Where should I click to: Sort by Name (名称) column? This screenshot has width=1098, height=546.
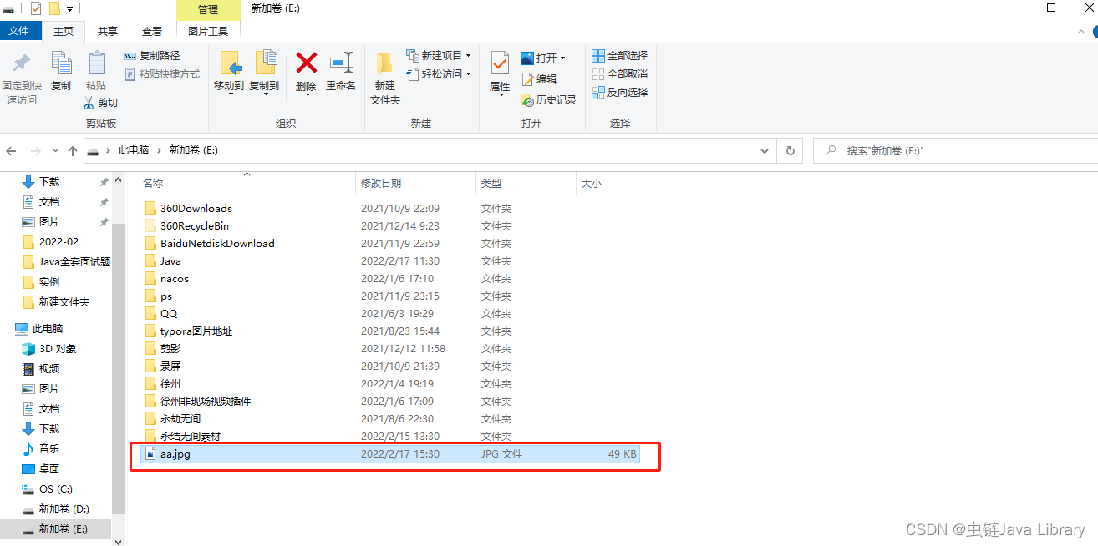[153, 183]
